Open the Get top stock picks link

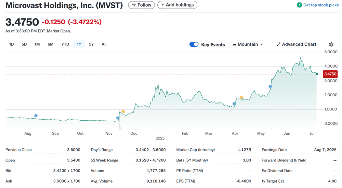(x=321, y=5)
